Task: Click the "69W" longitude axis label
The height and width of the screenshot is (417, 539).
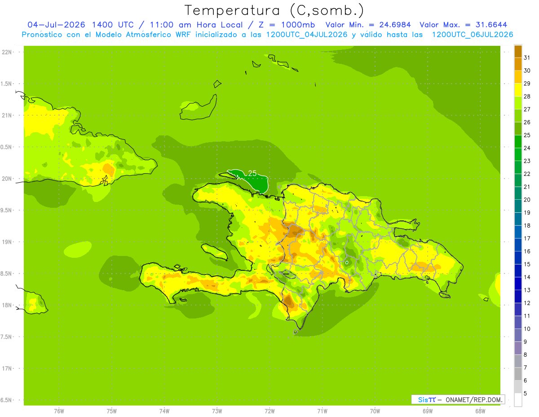Action: (x=428, y=411)
